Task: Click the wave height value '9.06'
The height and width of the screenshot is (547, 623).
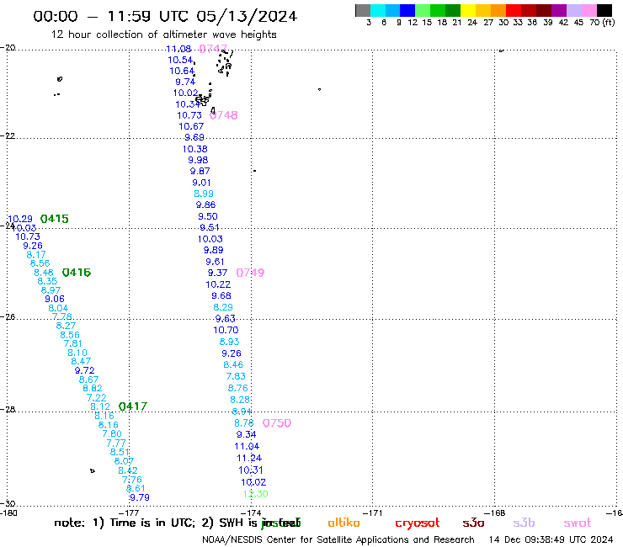Action: tap(55, 299)
